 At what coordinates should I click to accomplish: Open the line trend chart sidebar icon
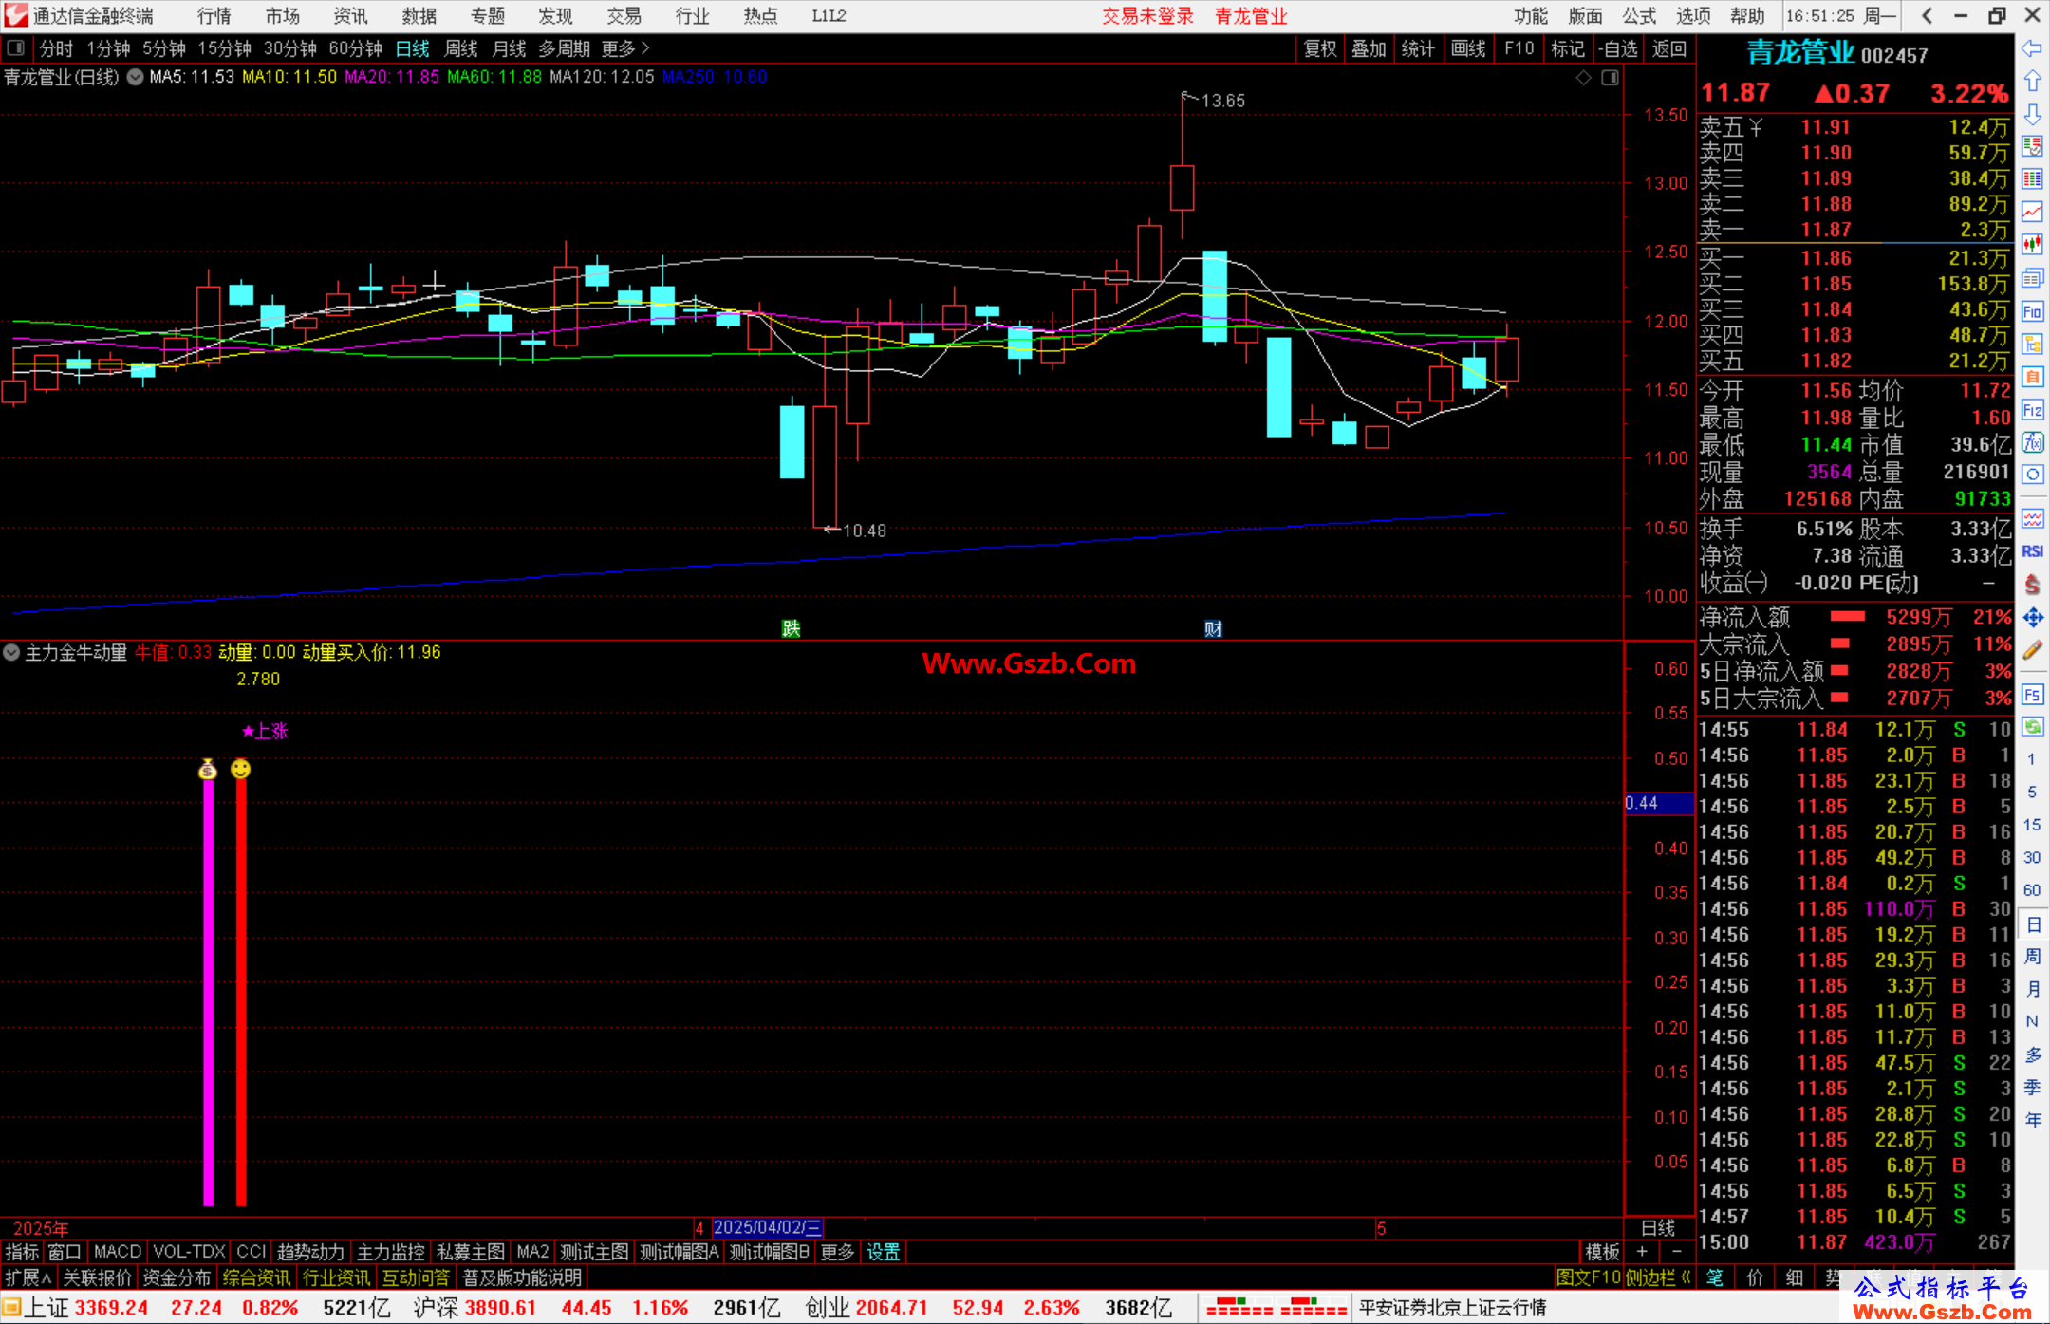tap(2032, 213)
